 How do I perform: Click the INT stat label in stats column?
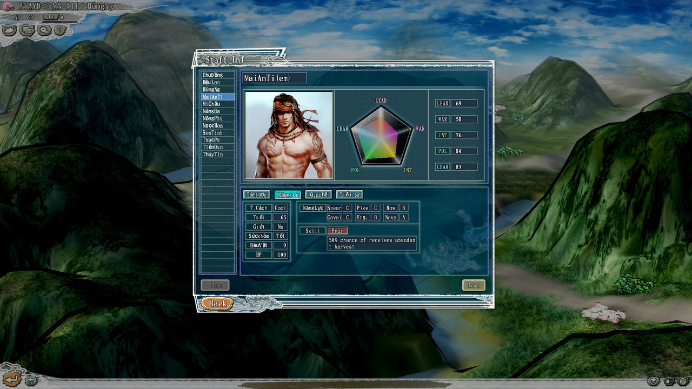[442, 135]
